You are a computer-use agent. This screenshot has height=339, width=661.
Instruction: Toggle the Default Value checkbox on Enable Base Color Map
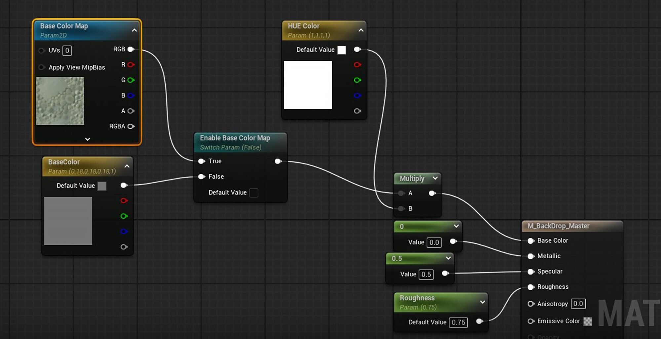[253, 192]
